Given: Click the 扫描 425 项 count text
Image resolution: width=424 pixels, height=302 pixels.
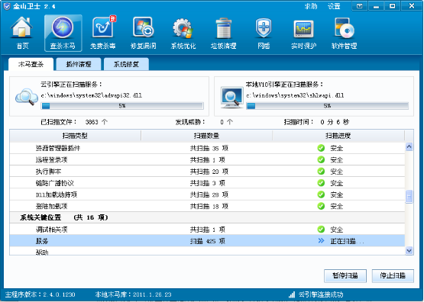Looking at the screenshot, I should pos(207,241).
